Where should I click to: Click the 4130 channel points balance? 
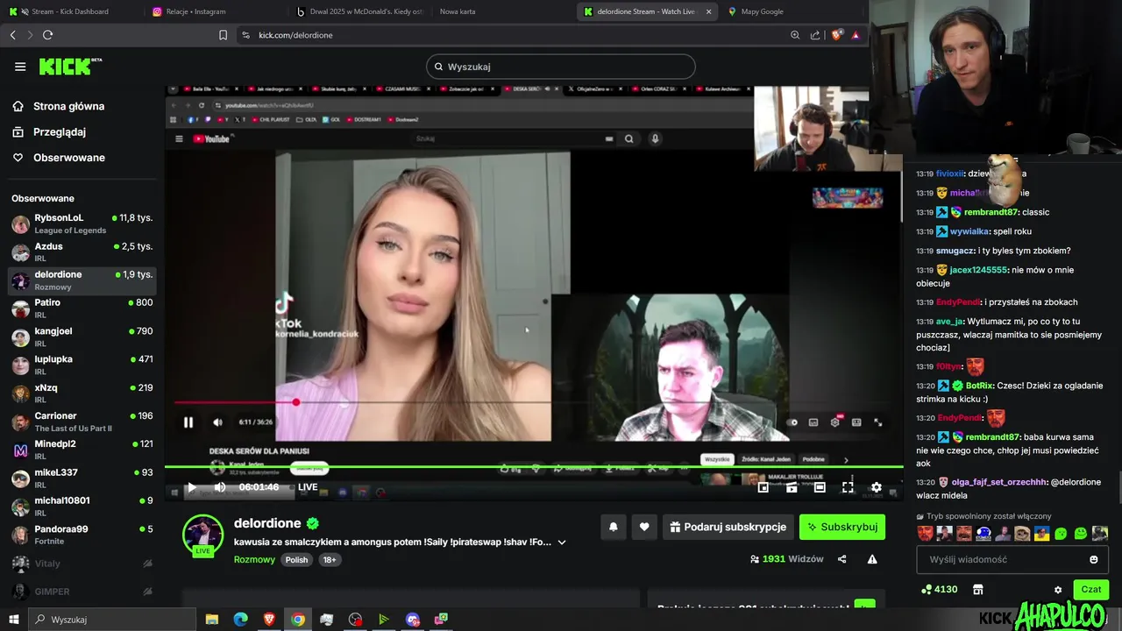pos(940,590)
